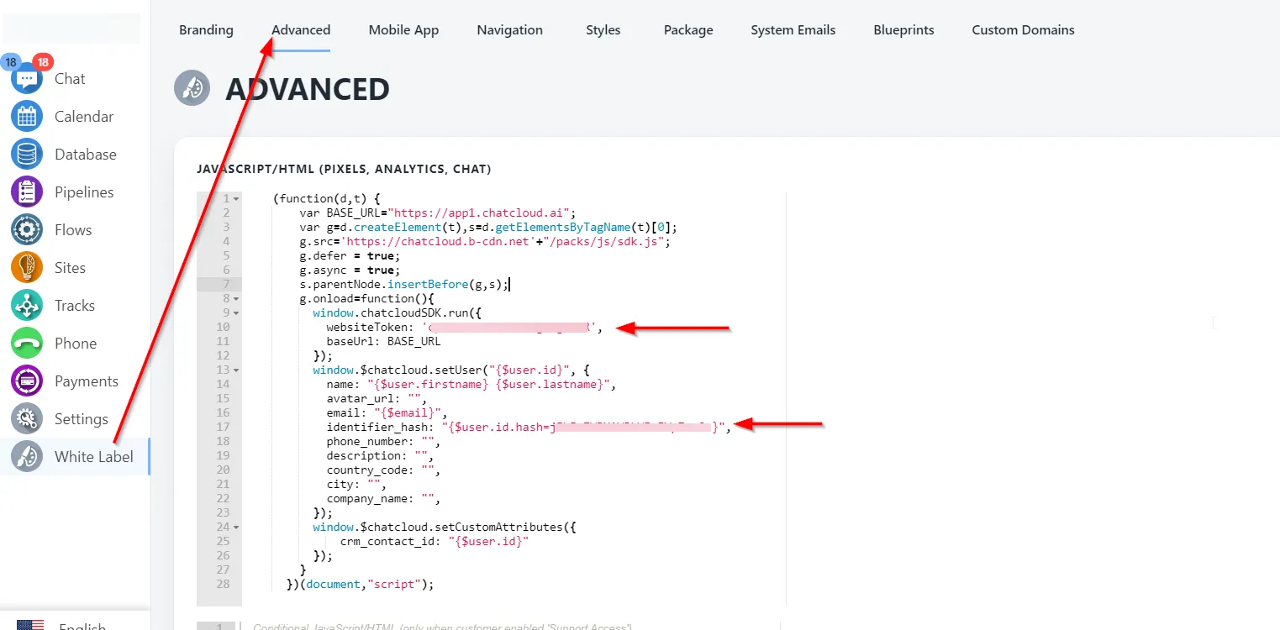Collapse code fold arrow on line 13

click(237, 370)
